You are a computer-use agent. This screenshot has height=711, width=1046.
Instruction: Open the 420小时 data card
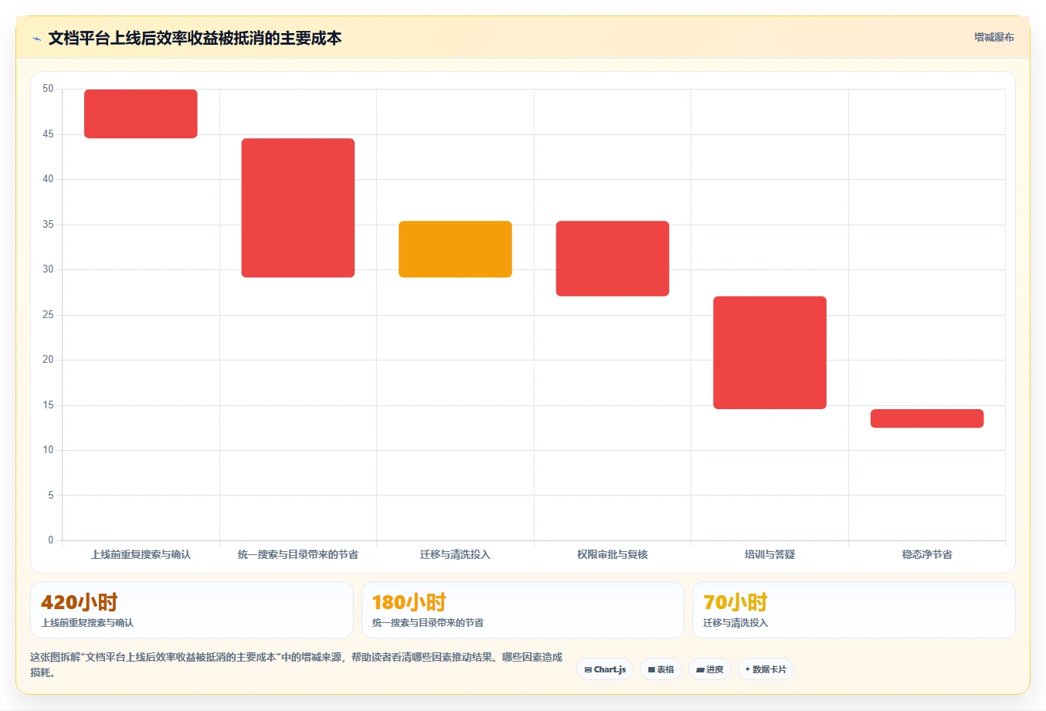(192, 610)
